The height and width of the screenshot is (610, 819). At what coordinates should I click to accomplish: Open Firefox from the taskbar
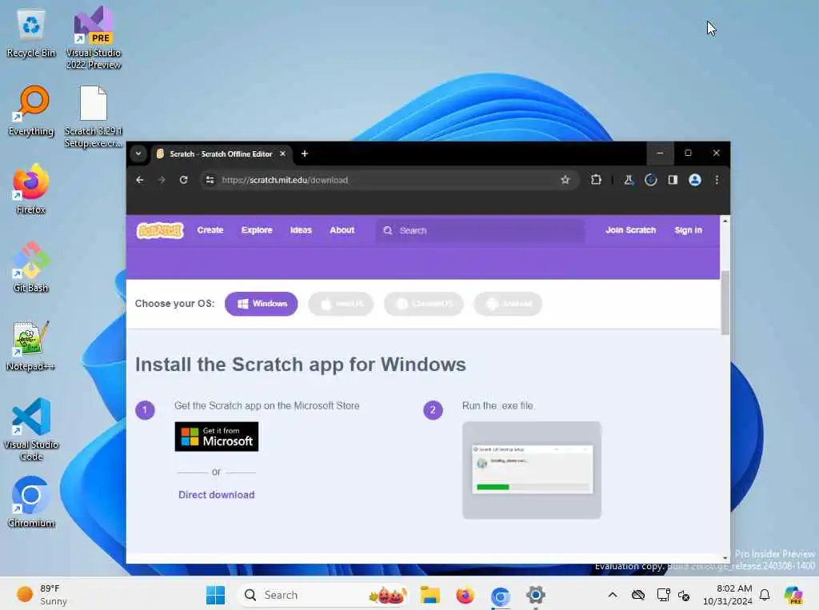[465, 595]
